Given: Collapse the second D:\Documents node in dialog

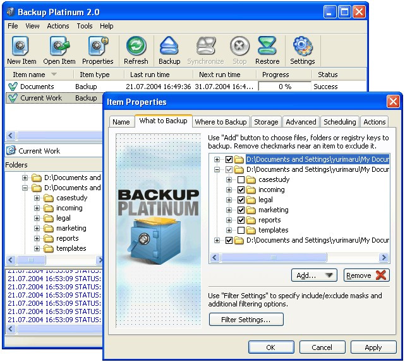Looking at the screenshot, I should click(x=217, y=170).
